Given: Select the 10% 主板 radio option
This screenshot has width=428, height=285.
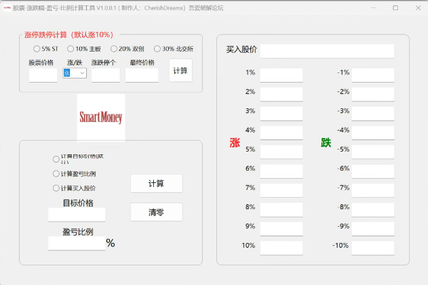Looking at the screenshot, I should coord(71,49).
